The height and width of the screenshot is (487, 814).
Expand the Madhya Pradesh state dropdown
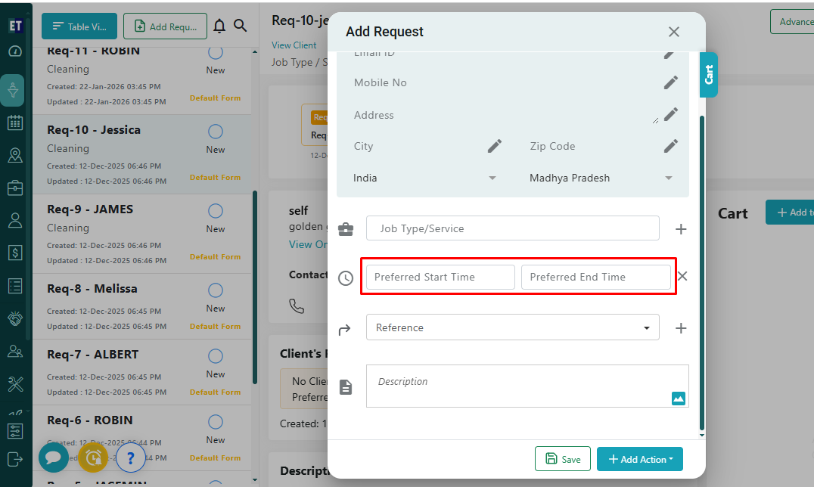[601, 178]
